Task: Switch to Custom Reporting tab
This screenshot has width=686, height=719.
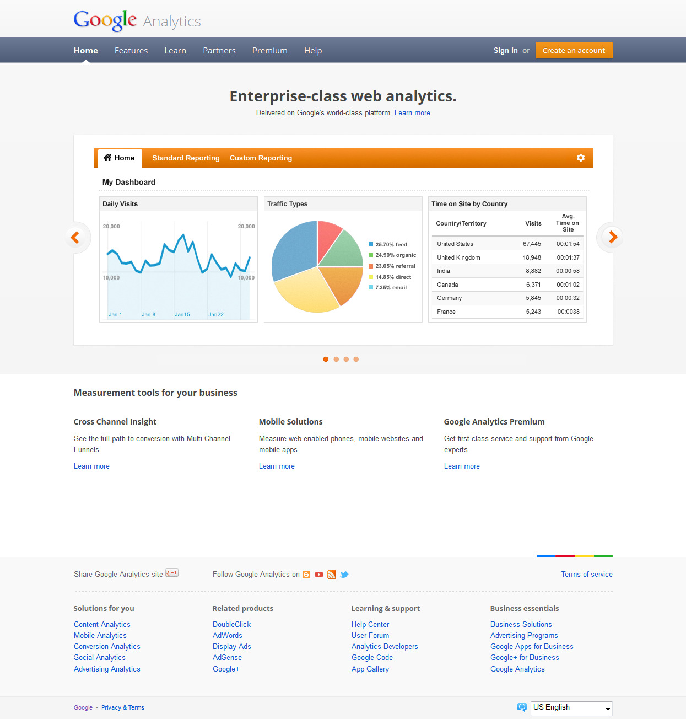Action: [x=261, y=158]
